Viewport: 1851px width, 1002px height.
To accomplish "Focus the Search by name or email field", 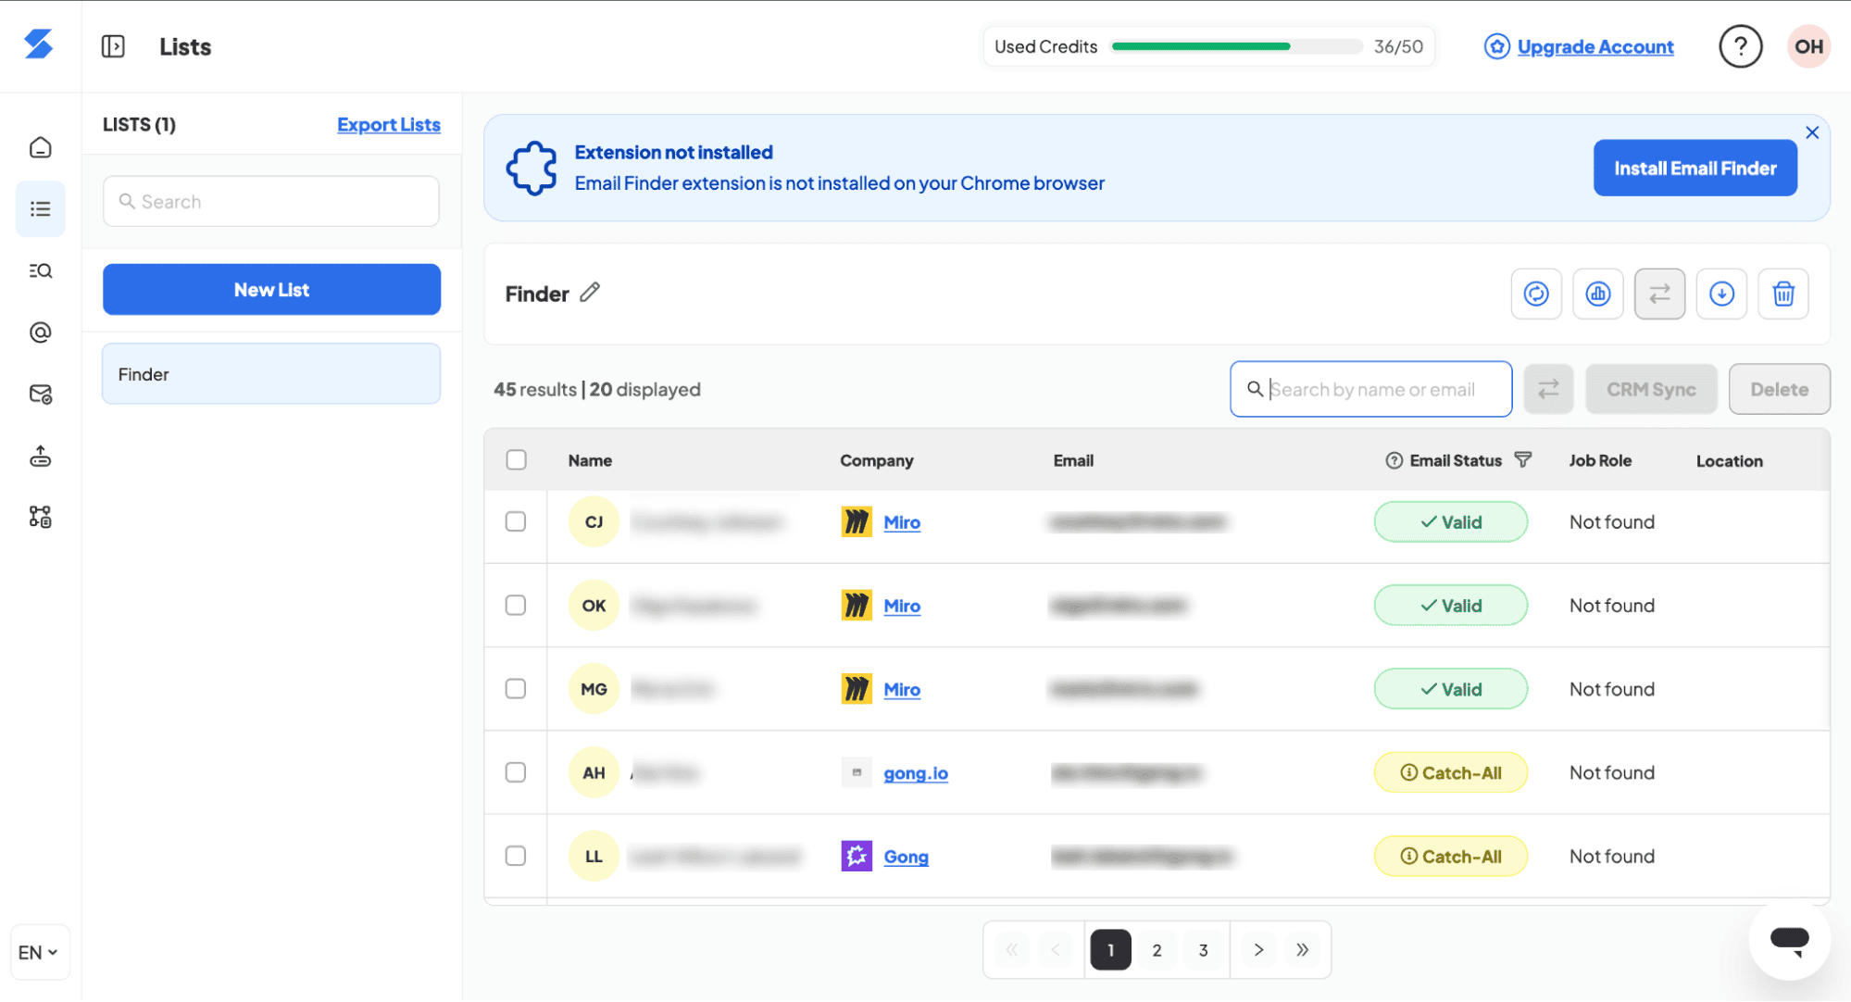I will coord(1370,389).
